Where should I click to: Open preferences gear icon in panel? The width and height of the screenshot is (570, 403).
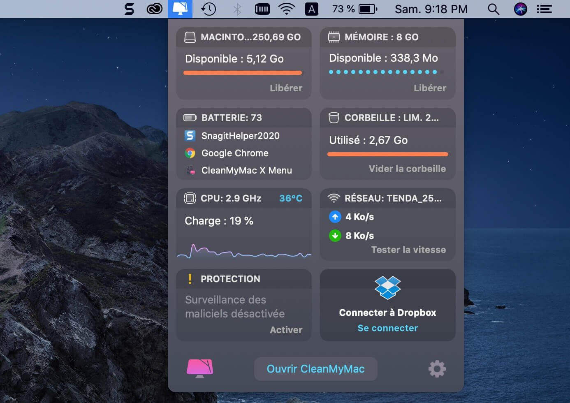coord(437,369)
